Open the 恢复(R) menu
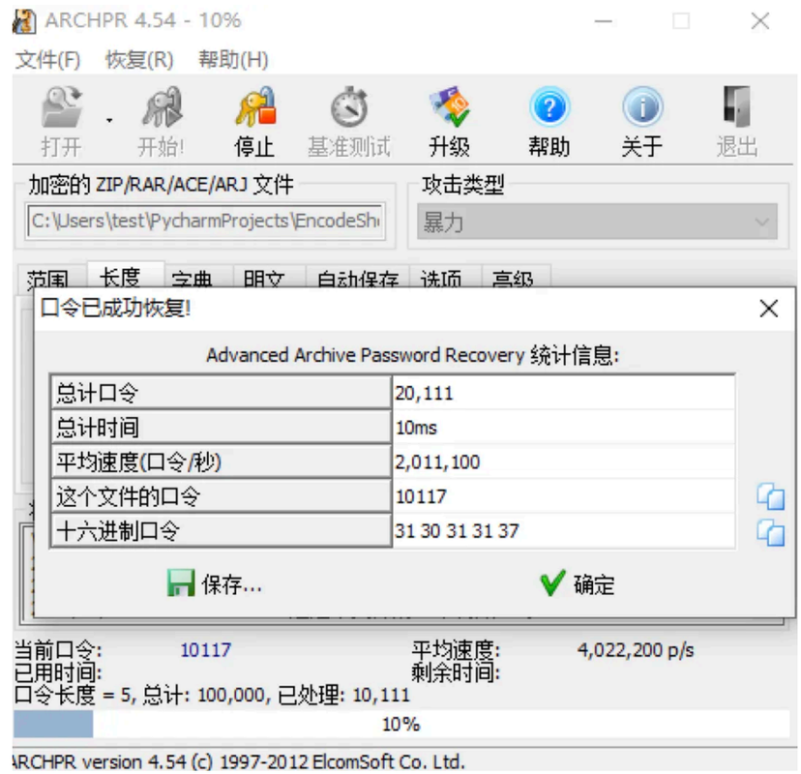The width and height of the screenshot is (801, 774). click(x=139, y=60)
